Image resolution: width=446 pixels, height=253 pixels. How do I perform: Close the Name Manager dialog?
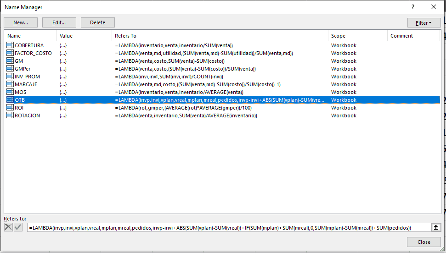pos(423,242)
